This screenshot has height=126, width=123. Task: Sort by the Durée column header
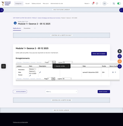[104, 66]
